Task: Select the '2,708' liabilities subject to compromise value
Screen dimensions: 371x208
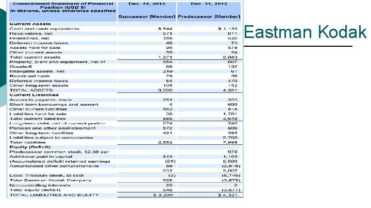Action: tap(230, 138)
